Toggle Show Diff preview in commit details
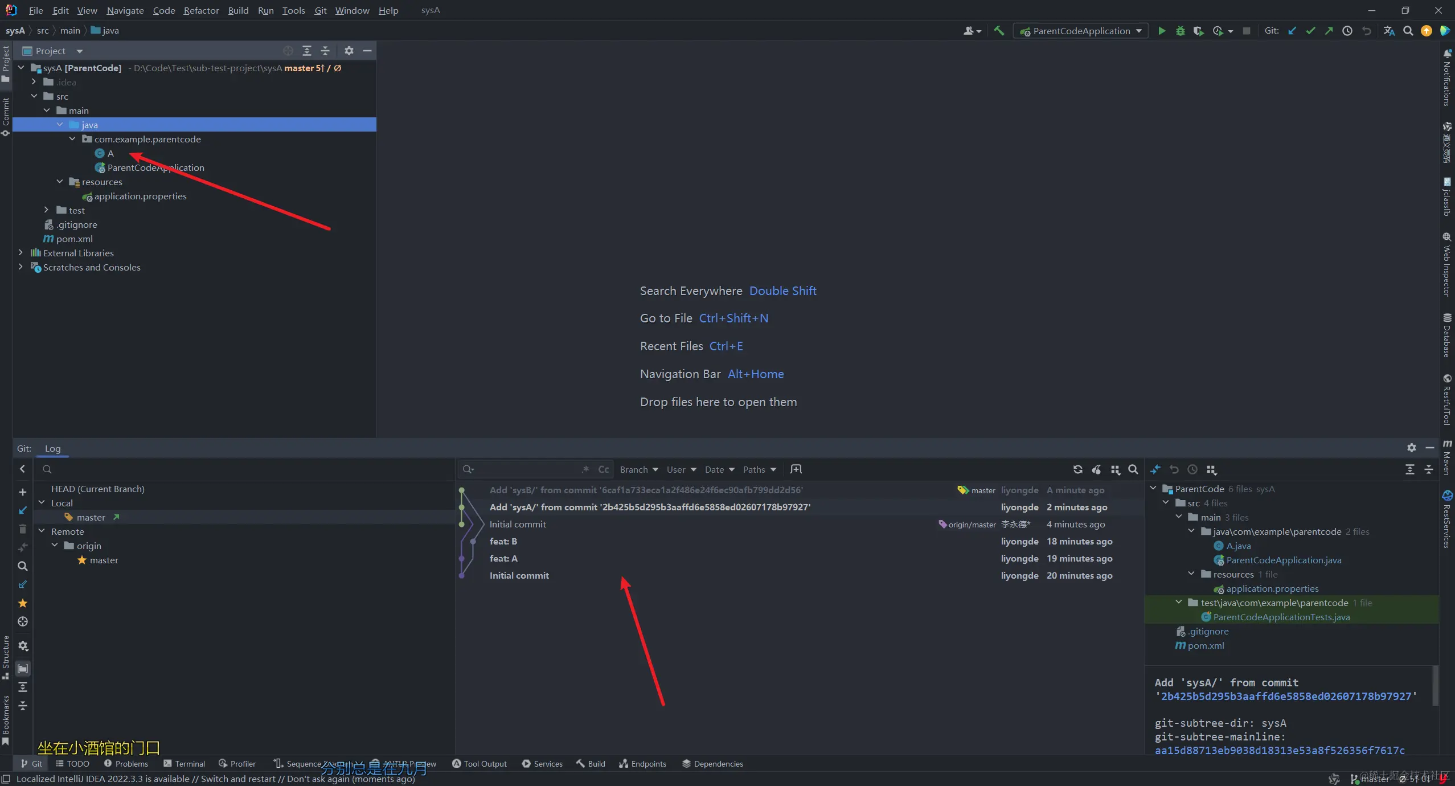Image resolution: width=1455 pixels, height=786 pixels. coord(1155,469)
